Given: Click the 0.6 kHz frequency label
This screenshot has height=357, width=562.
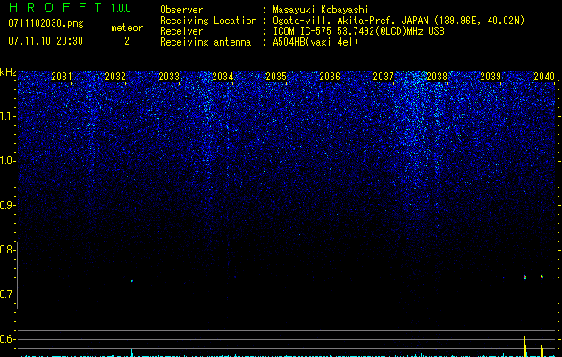Looking at the screenshot, I should coord(6,339).
